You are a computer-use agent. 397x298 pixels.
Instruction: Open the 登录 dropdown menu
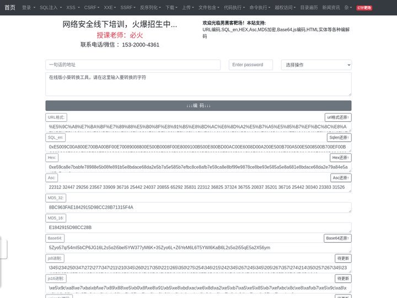[28, 8]
